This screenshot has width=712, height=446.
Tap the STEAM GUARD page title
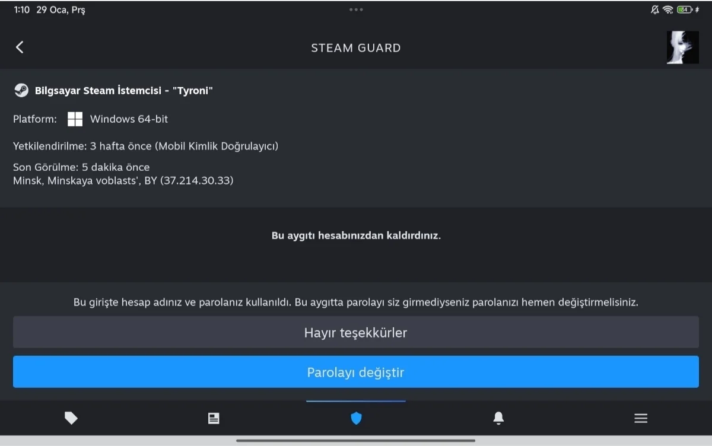pyautogui.click(x=356, y=48)
